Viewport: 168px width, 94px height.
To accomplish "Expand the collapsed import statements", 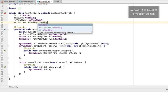I will [19, 8].
